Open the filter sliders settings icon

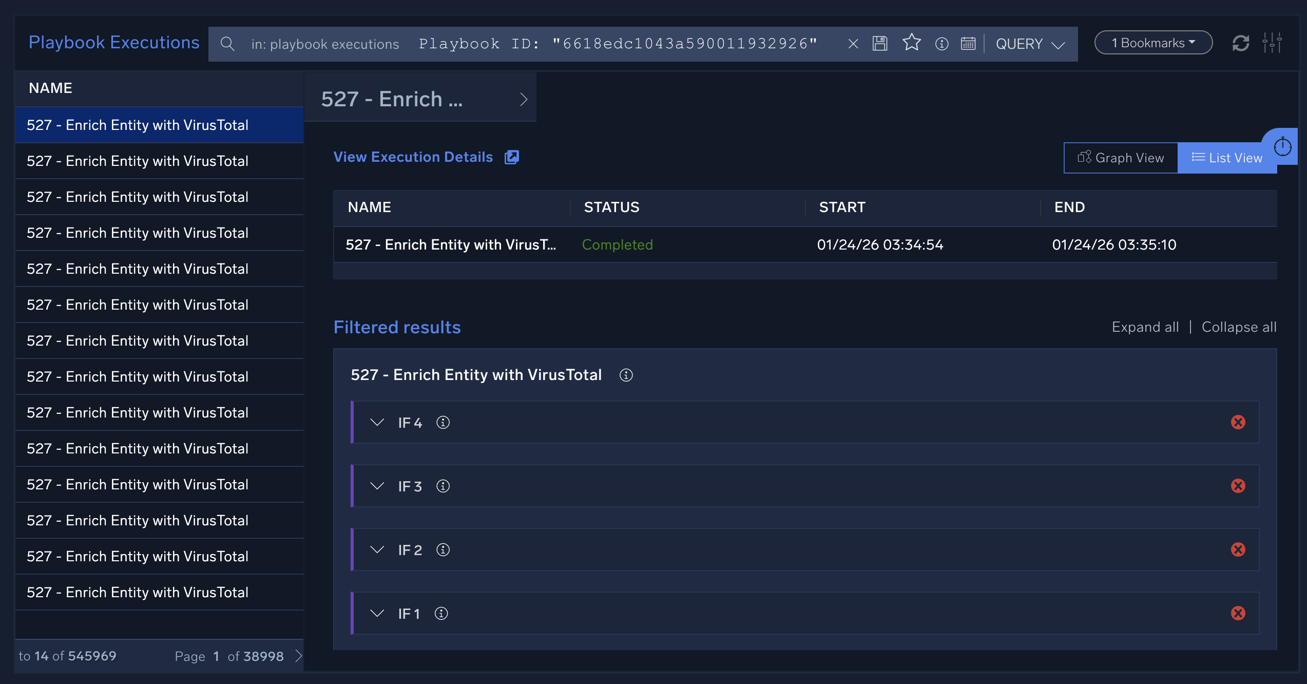[1272, 43]
